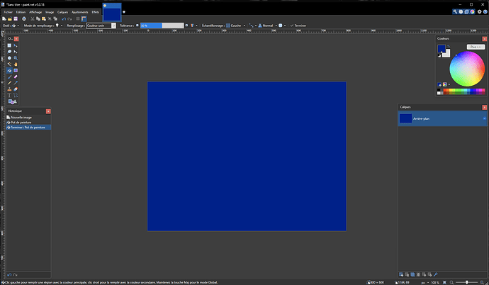Open the Fichier menu

click(x=8, y=12)
